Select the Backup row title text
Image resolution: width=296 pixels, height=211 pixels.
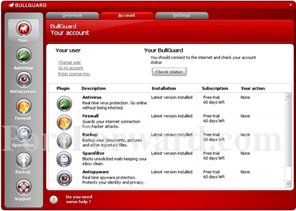(x=90, y=135)
